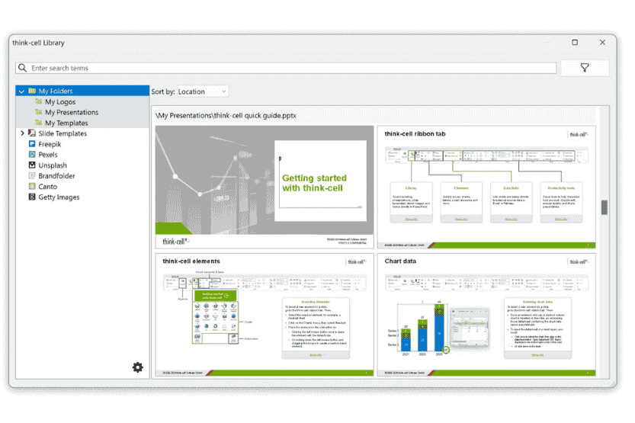Select the My Logos folder
This screenshot has height=423, width=635.
(x=59, y=101)
